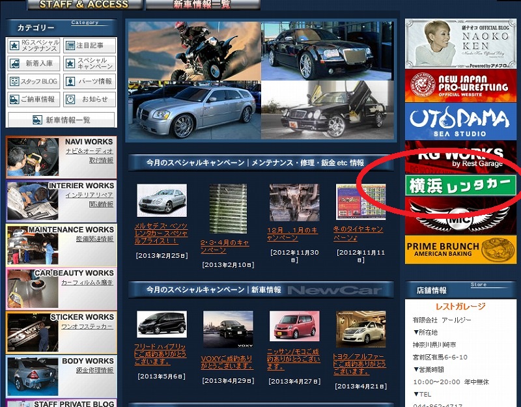Select the スペシャルキャンペーン category button
This screenshot has height=407, width=521.
click(x=89, y=64)
